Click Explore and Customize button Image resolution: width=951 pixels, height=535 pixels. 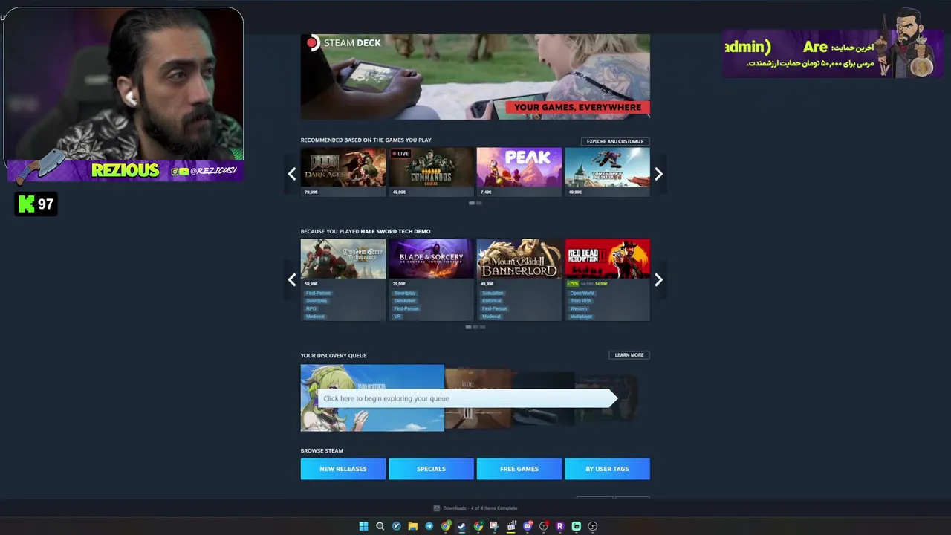click(615, 141)
